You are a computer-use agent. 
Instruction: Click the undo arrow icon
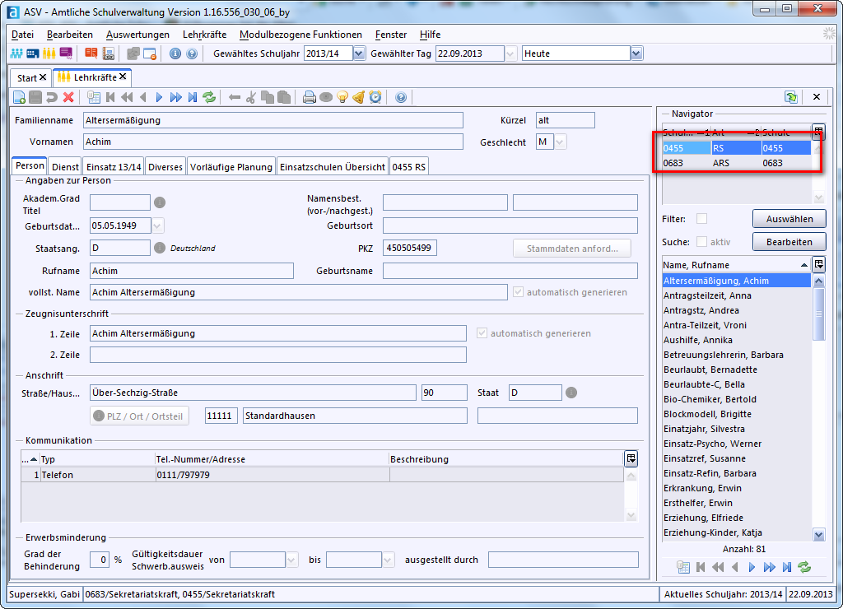pos(52,97)
